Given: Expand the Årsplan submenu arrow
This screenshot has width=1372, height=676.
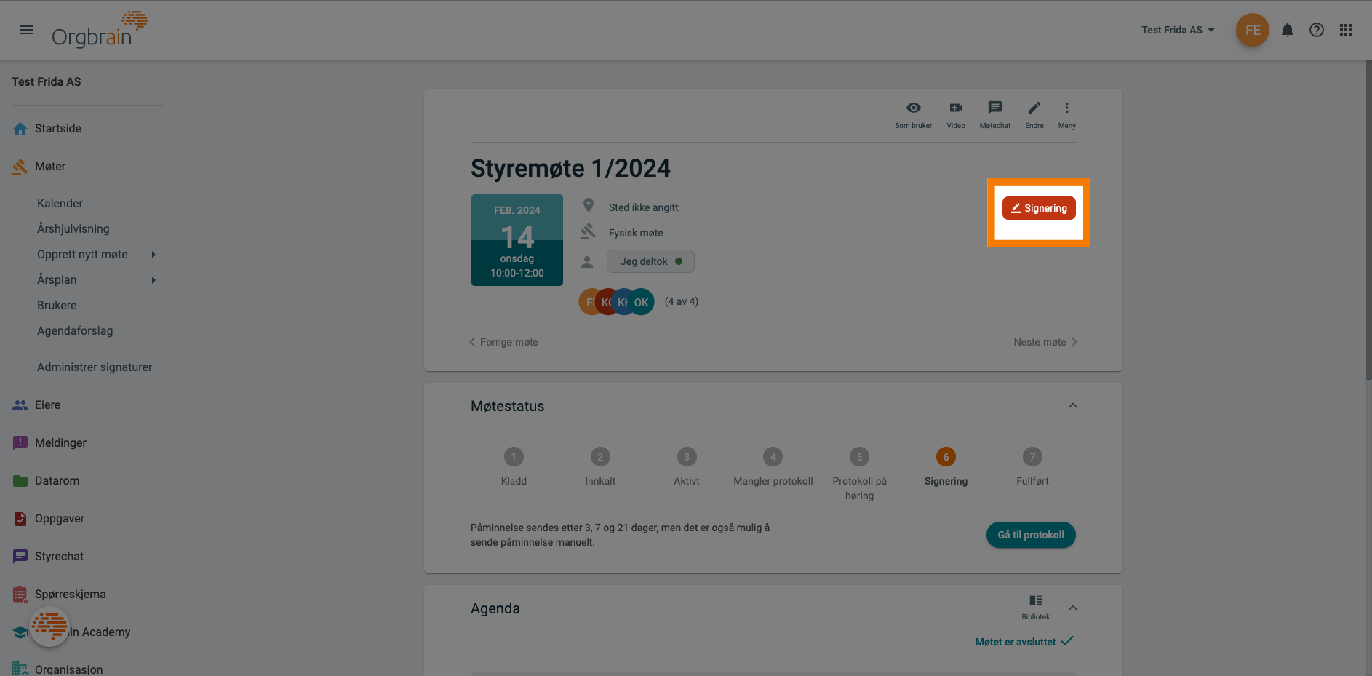Looking at the screenshot, I should coord(153,279).
